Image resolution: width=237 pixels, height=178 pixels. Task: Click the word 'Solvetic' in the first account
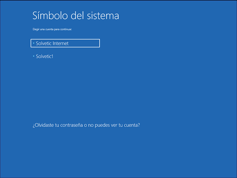pyautogui.click(x=44, y=43)
